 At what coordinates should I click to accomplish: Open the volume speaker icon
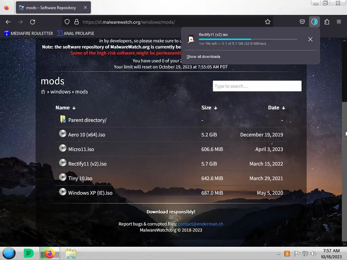click(313, 254)
